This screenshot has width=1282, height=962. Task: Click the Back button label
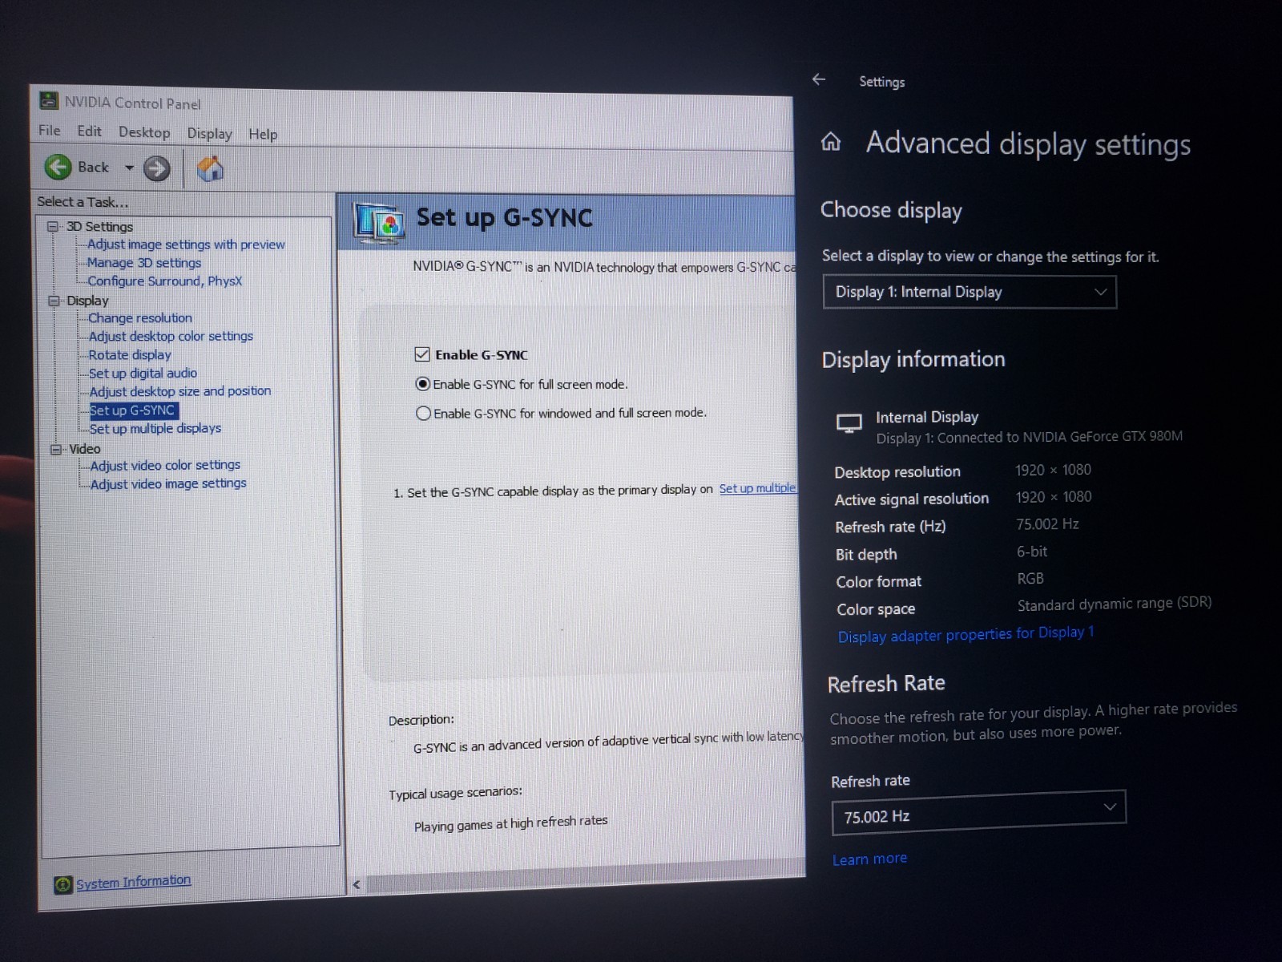point(93,168)
